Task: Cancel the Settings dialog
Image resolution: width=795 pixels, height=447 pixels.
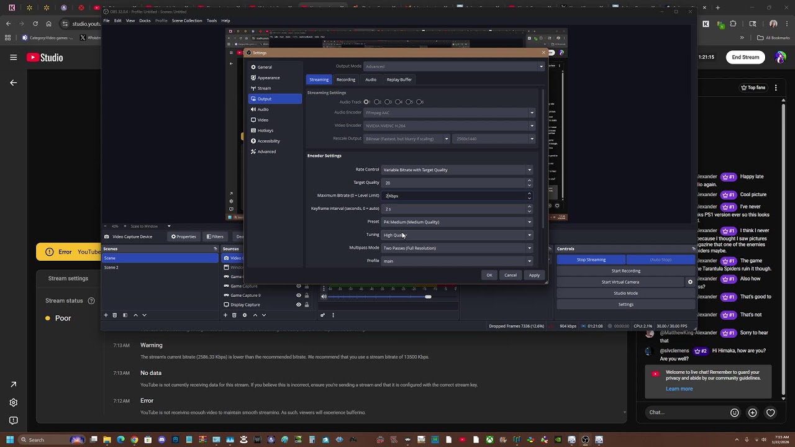Action: (511, 275)
